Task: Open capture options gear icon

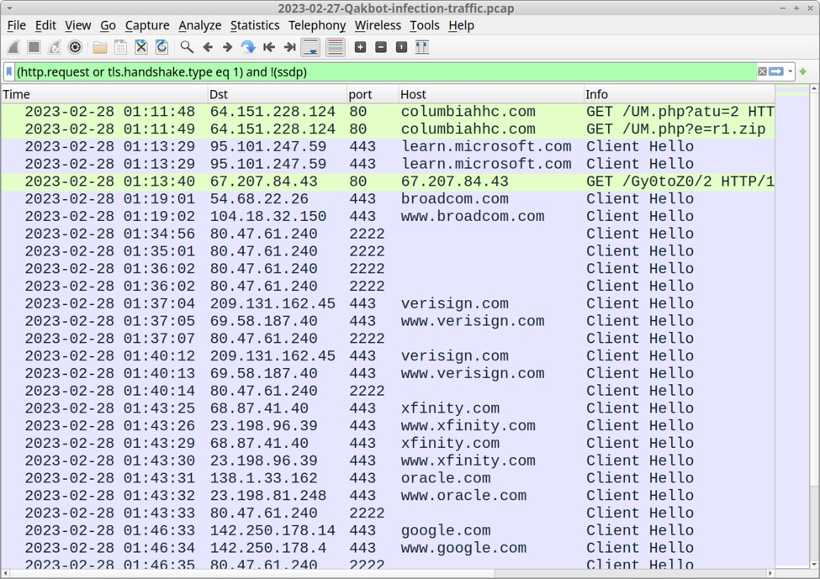Action: point(76,47)
